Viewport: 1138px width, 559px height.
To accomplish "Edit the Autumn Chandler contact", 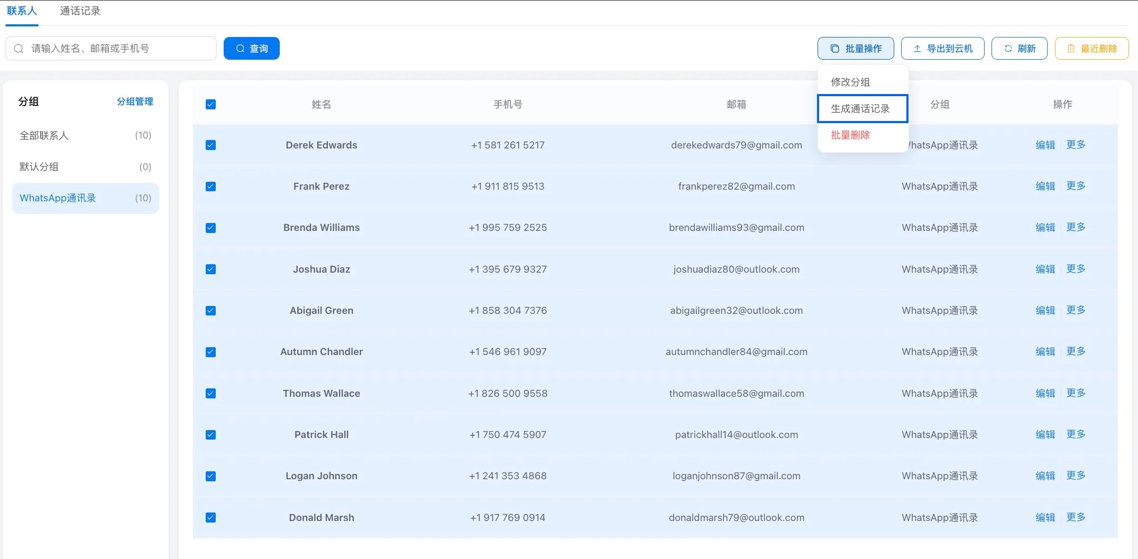I will [1045, 352].
